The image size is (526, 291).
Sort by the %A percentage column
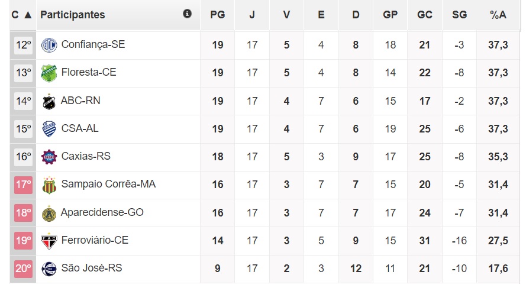(x=498, y=15)
